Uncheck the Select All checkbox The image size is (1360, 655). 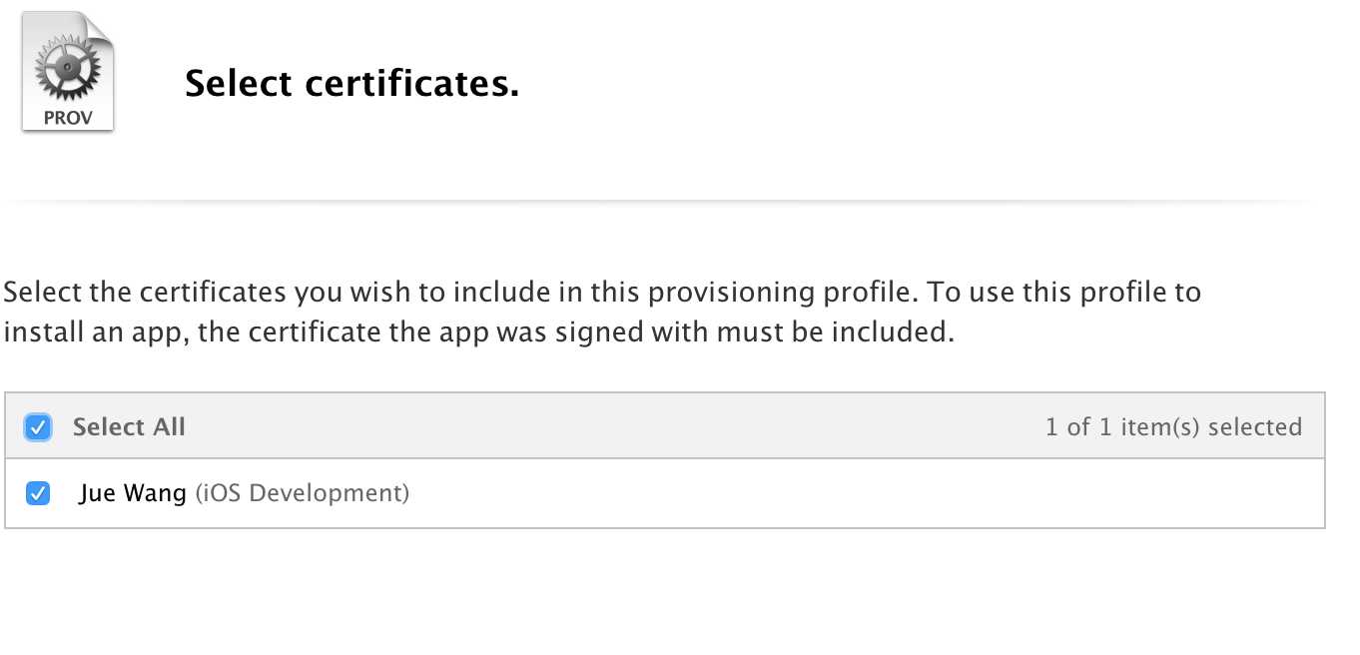38,427
